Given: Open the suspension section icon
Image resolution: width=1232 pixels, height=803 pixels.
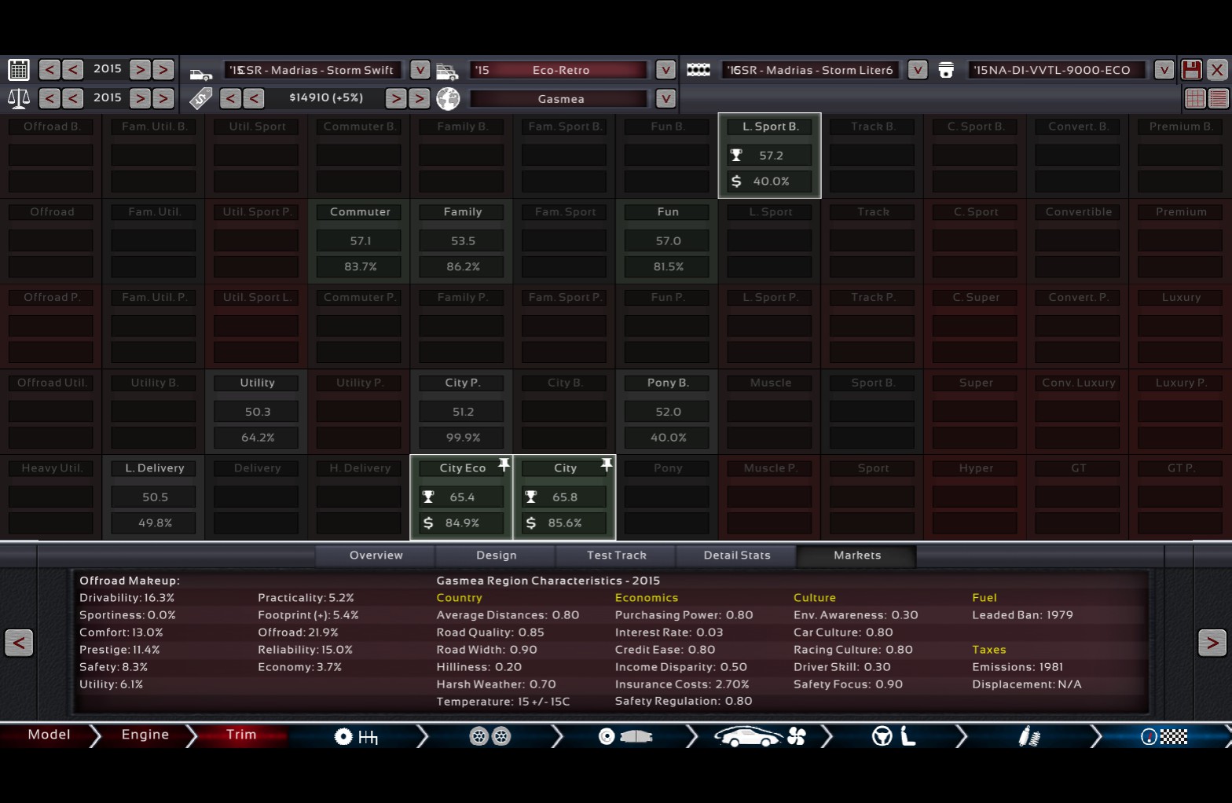Looking at the screenshot, I should coord(1028,737).
